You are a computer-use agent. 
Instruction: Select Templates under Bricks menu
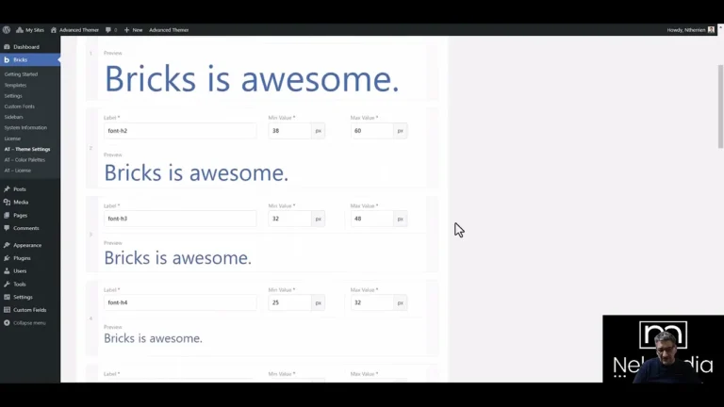15,85
